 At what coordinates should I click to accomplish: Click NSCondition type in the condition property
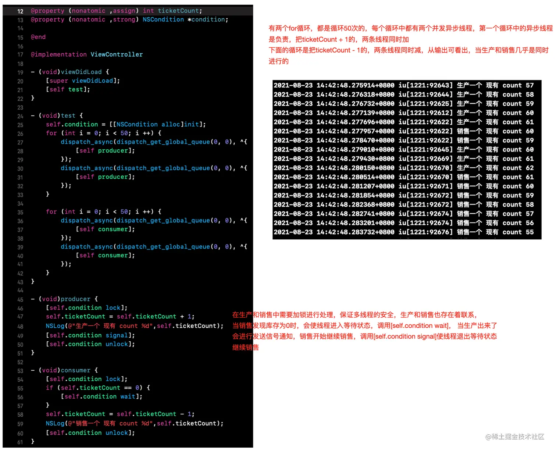pyautogui.click(x=163, y=19)
